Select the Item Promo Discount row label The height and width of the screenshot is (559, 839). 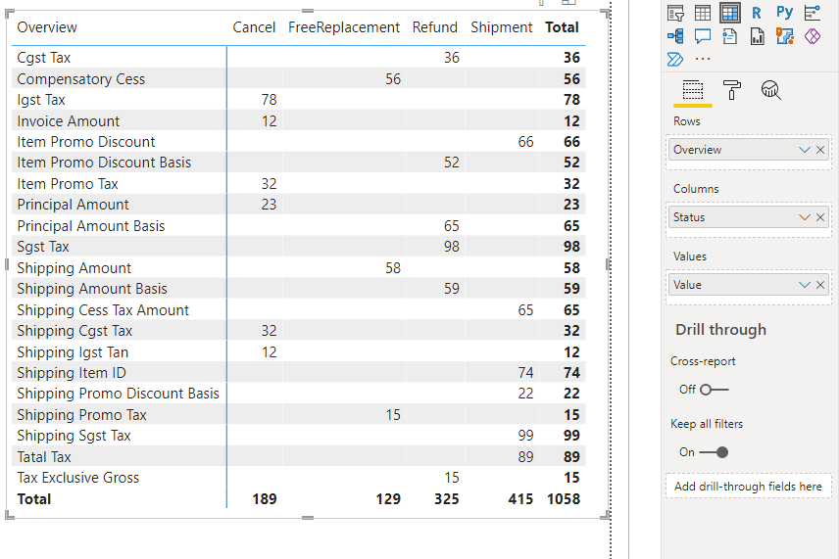tap(86, 142)
